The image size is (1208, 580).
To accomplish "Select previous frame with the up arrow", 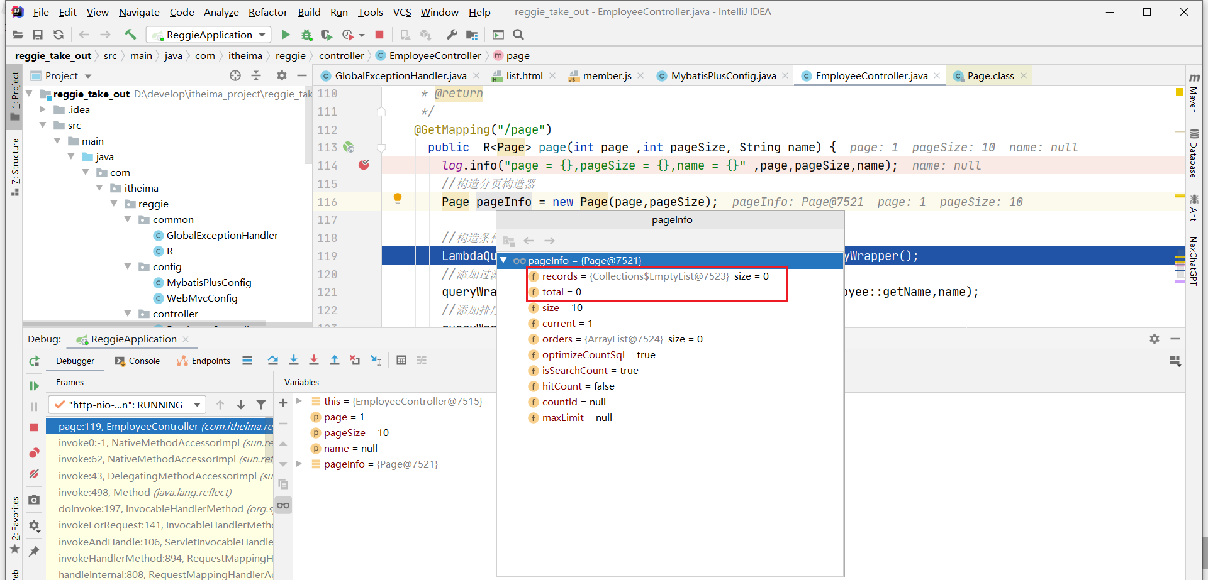I will tap(220, 405).
